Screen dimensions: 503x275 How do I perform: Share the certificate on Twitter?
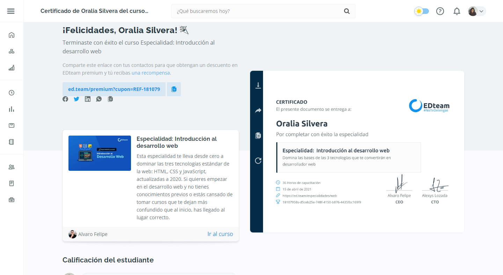pyautogui.click(x=76, y=99)
